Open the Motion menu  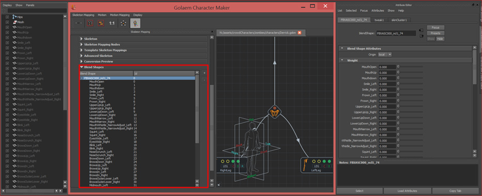pyautogui.click(x=102, y=15)
